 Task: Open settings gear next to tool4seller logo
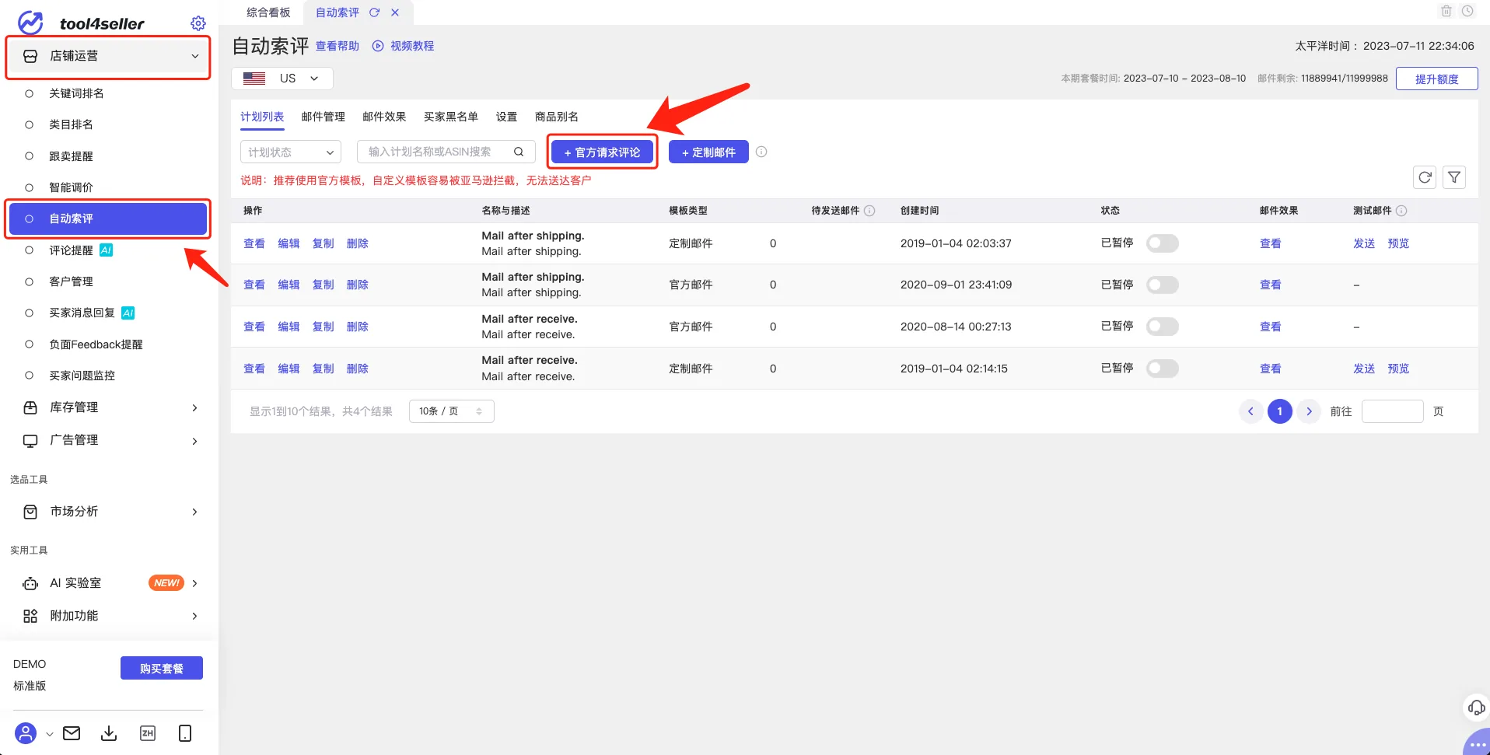point(198,23)
